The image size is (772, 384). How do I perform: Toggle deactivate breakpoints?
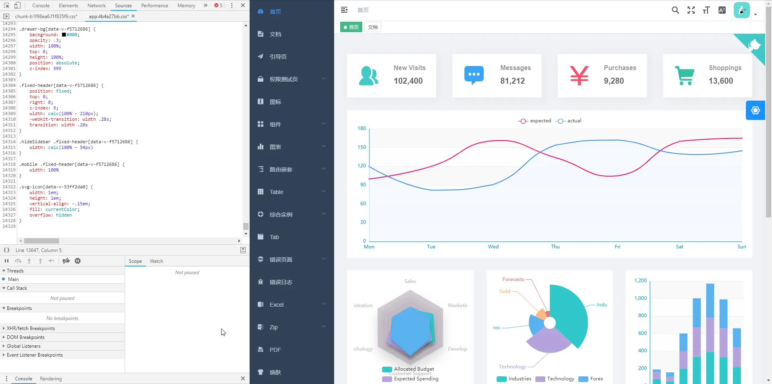(x=66, y=261)
